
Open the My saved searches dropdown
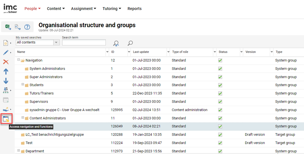[56, 42]
